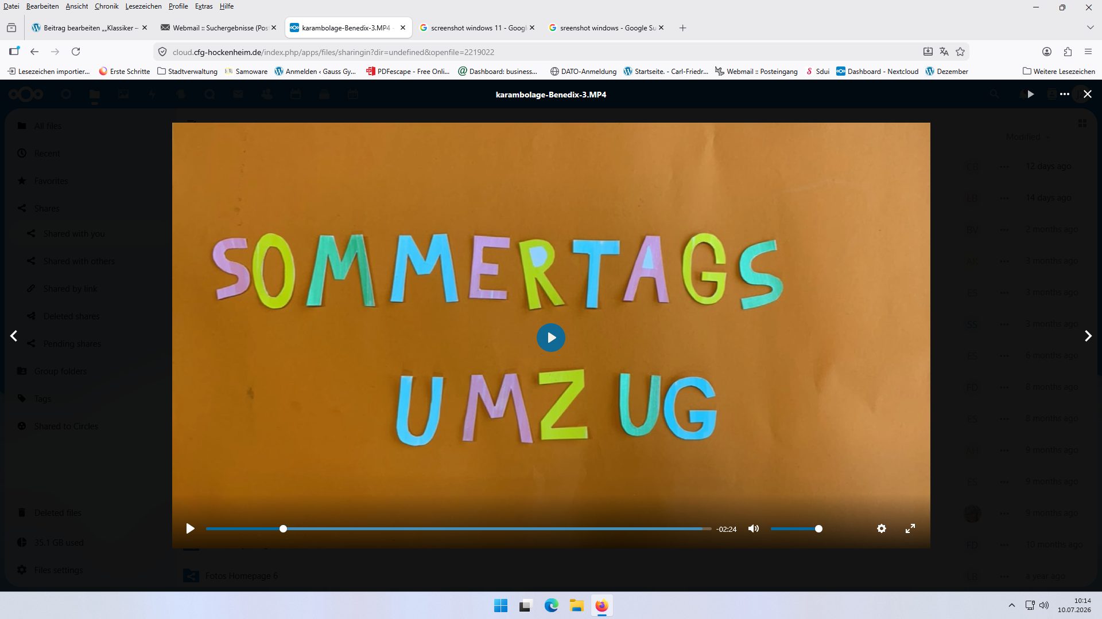Open the Chronik menu
Screen dimensions: 1102x619
(x=107, y=6)
